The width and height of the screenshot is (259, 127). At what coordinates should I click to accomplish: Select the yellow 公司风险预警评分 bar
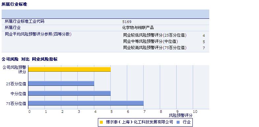pyautogui.click(x=70, y=69)
